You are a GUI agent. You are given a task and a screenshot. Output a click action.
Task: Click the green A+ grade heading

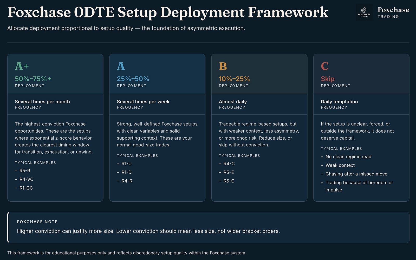(x=22, y=66)
